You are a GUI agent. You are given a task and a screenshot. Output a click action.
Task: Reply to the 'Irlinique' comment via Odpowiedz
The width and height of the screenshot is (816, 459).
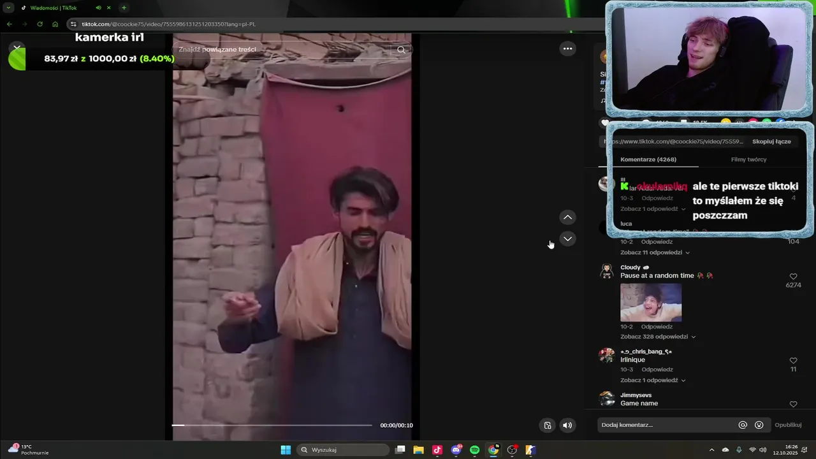tap(657, 370)
